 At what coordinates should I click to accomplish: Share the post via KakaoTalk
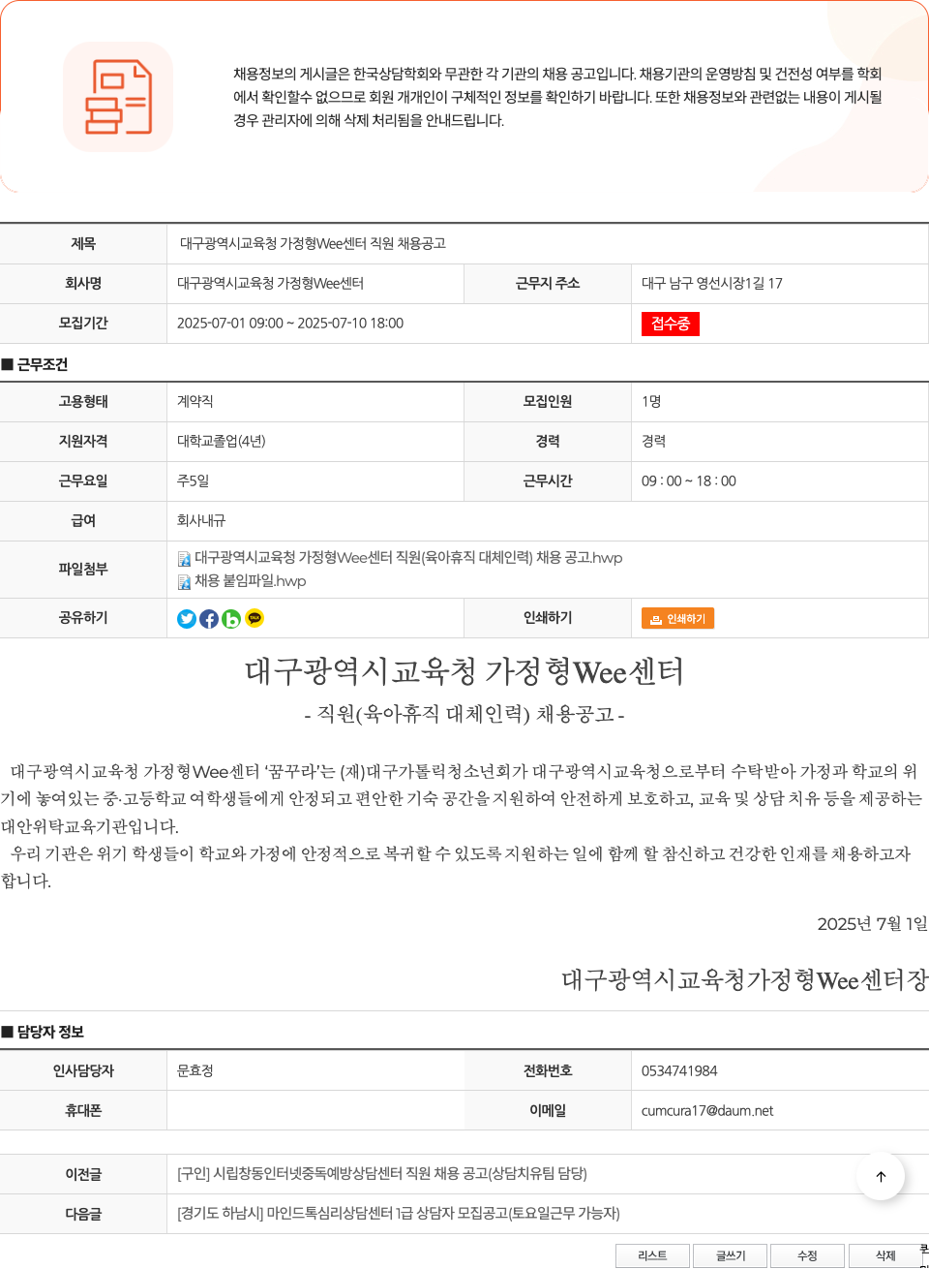255,618
